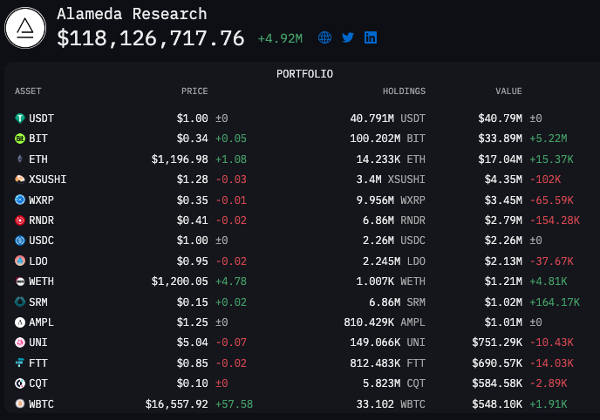Open the USDT asset name
600x420 pixels.
tap(41, 119)
